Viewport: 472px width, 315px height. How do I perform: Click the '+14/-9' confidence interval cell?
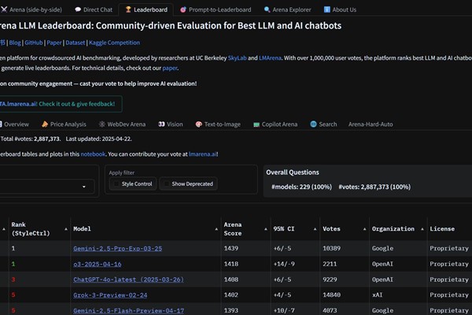click(x=284, y=264)
